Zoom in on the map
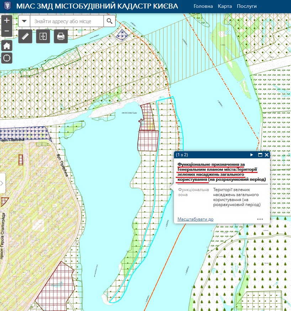291x311 pixels. pyautogui.click(x=7, y=21)
